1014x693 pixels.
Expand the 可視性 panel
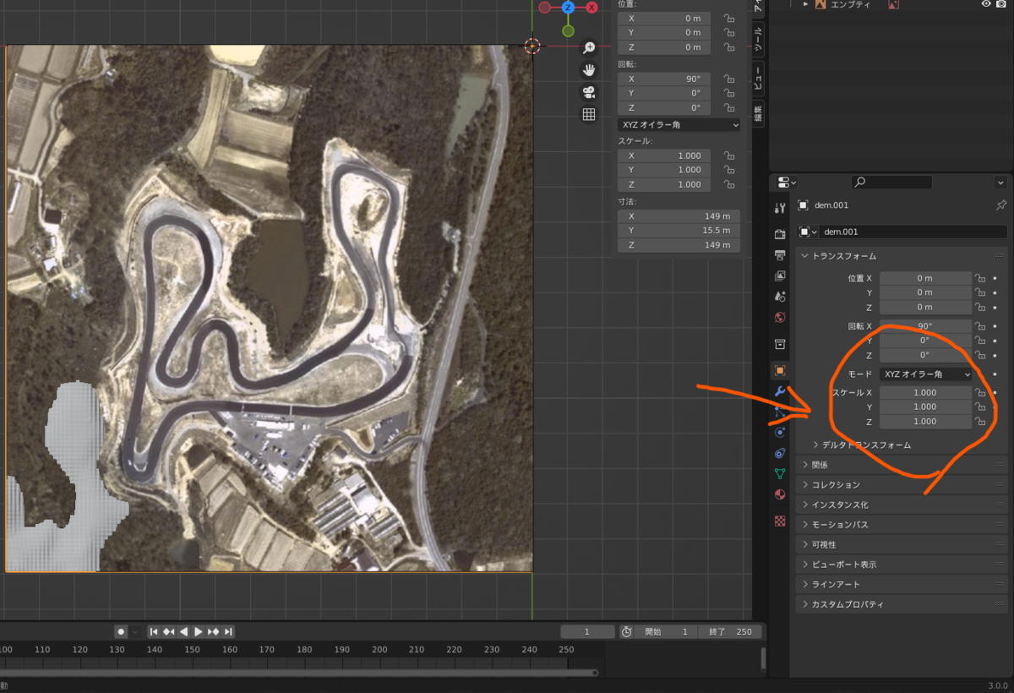tap(804, 544)
